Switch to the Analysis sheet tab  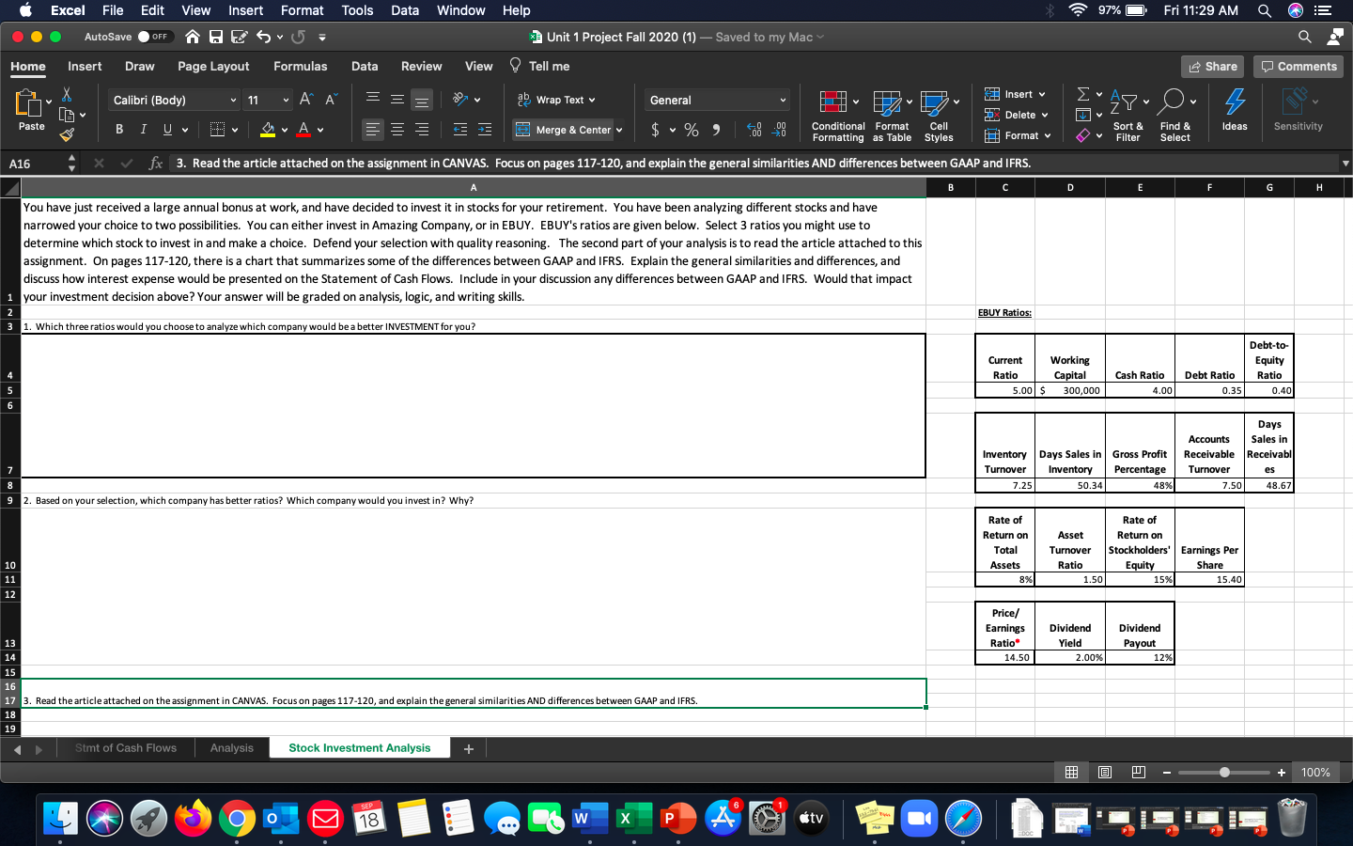(232, 748)
